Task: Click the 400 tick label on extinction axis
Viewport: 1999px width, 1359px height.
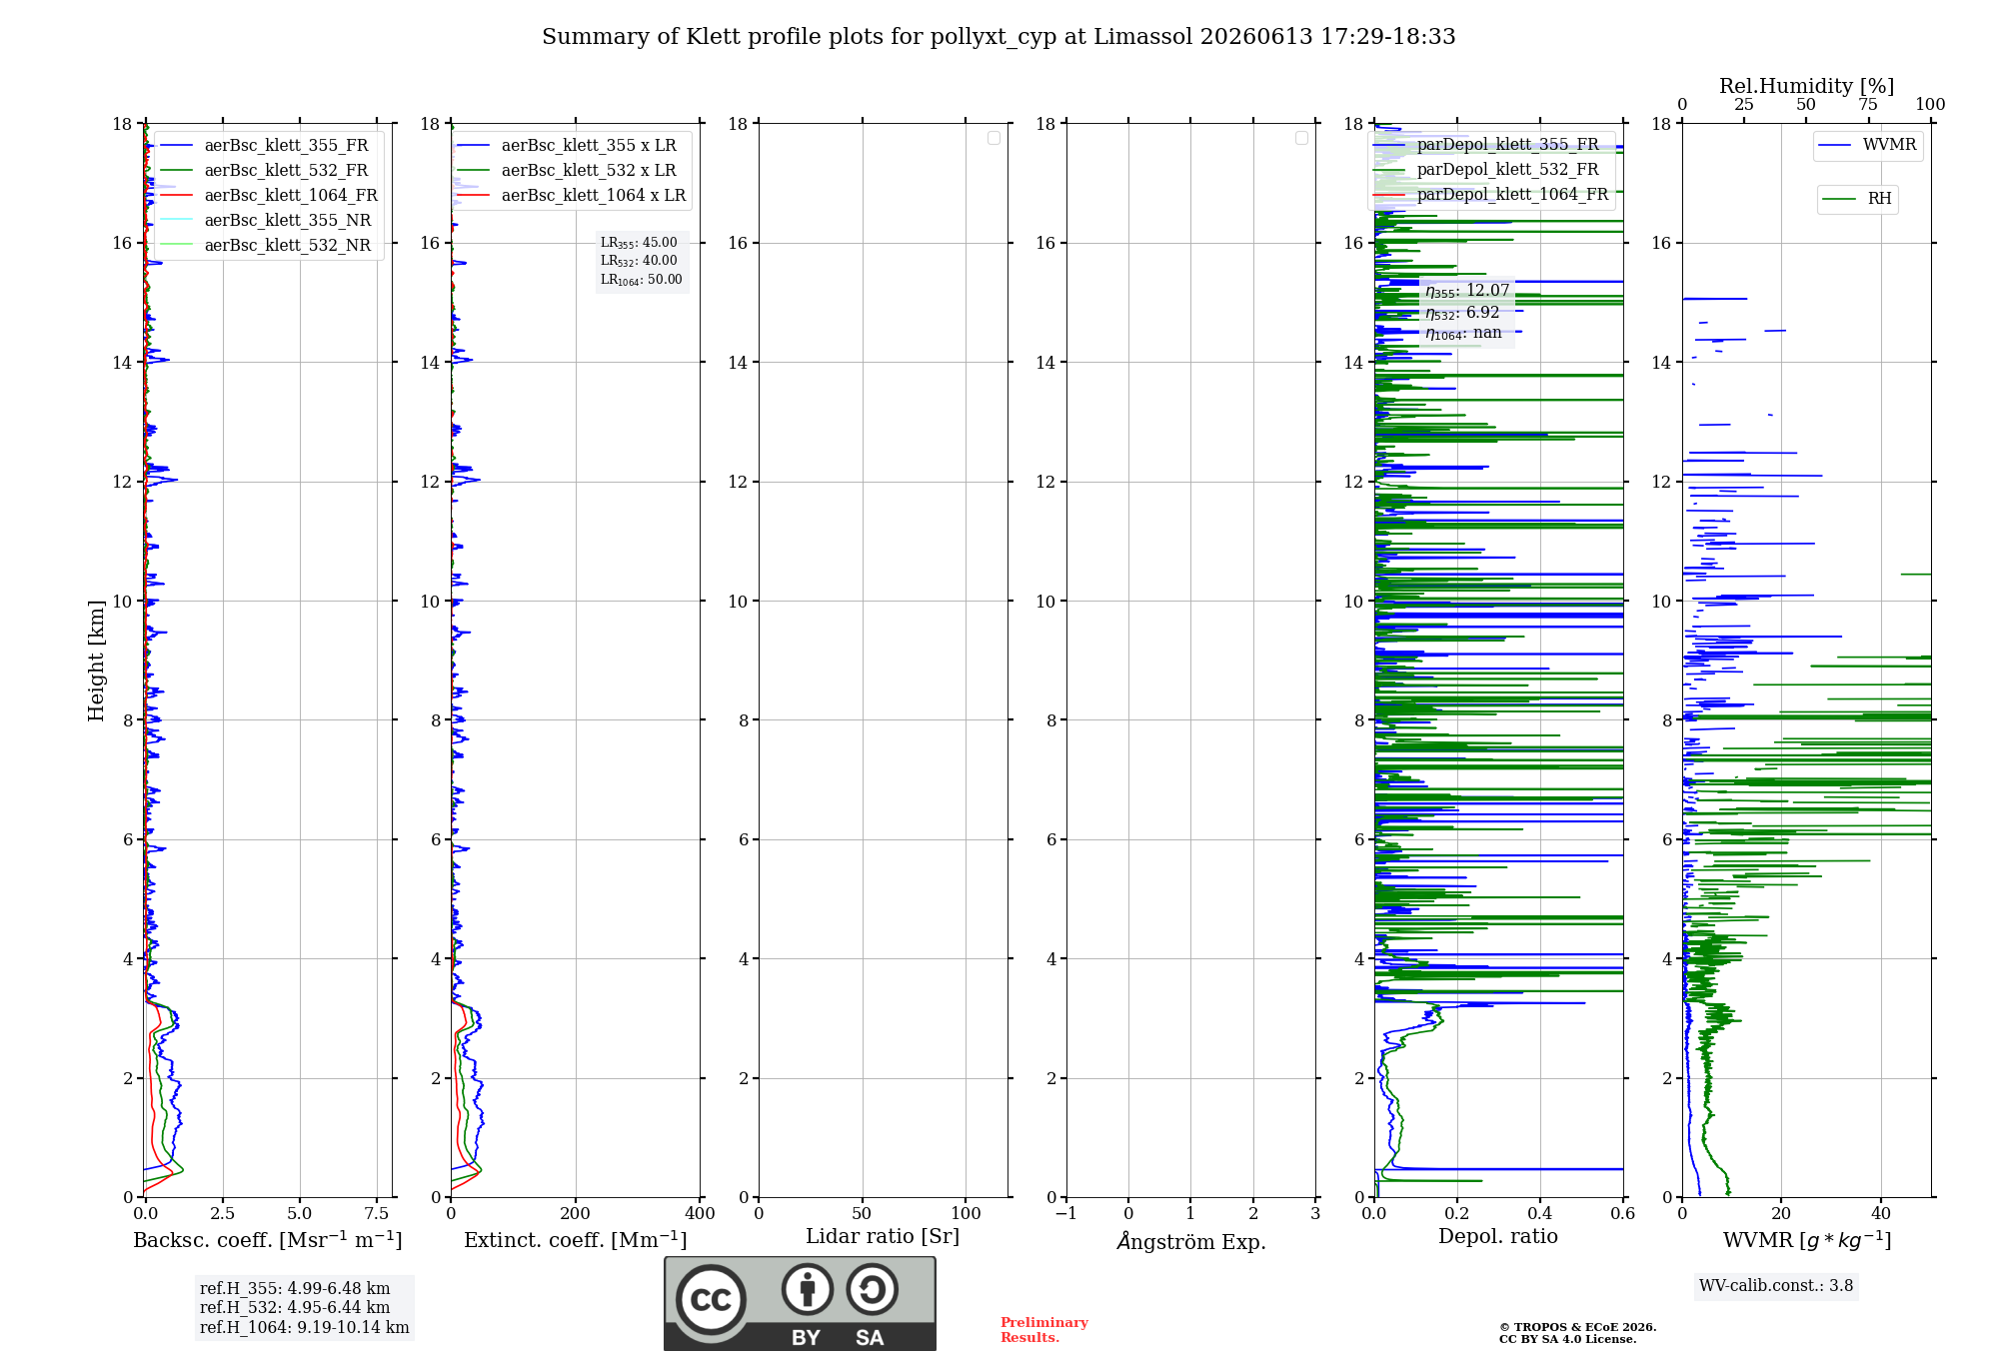Action: coord(700,1214)
